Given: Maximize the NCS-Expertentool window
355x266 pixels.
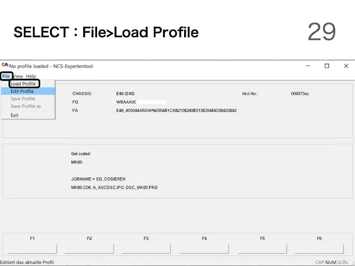Looking at the screenshot, I should coord(327,66).
